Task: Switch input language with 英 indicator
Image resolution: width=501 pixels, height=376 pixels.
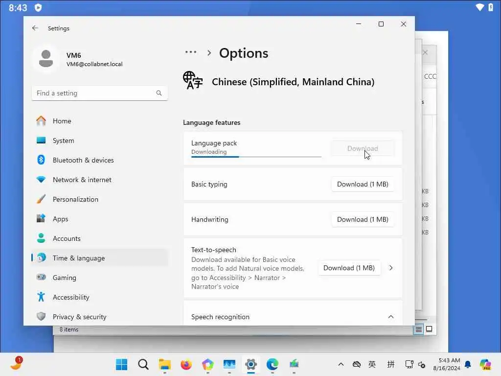Action: [372, 364]
